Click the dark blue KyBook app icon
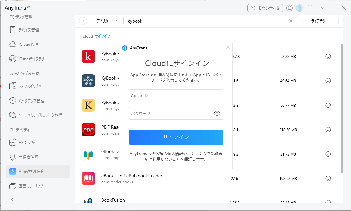 click(x=88, y=80)
